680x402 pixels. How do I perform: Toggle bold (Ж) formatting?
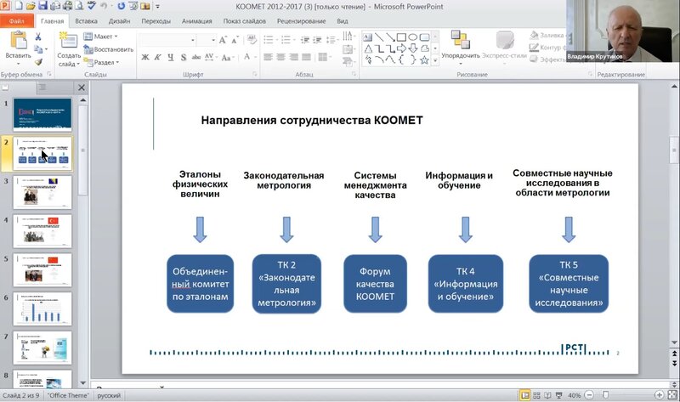point(145,58)
